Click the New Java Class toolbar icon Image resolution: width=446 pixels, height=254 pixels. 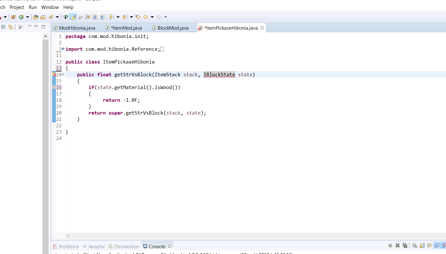[x=21, y=17]
